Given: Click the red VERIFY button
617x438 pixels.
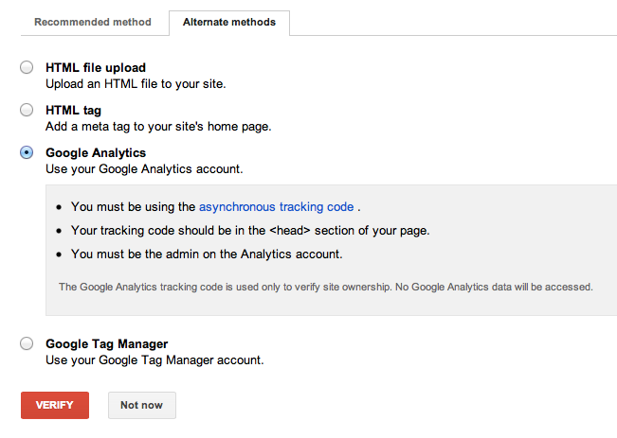Looking at the screenshot, I should (x=55, y=405).
